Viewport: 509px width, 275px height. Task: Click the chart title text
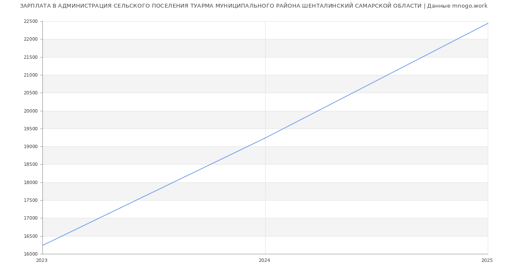[x=254, y=6]
